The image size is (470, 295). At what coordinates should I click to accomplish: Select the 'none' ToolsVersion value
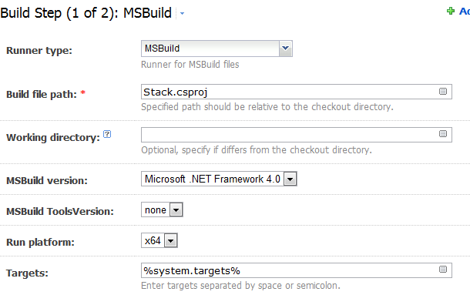click(156, 210)
